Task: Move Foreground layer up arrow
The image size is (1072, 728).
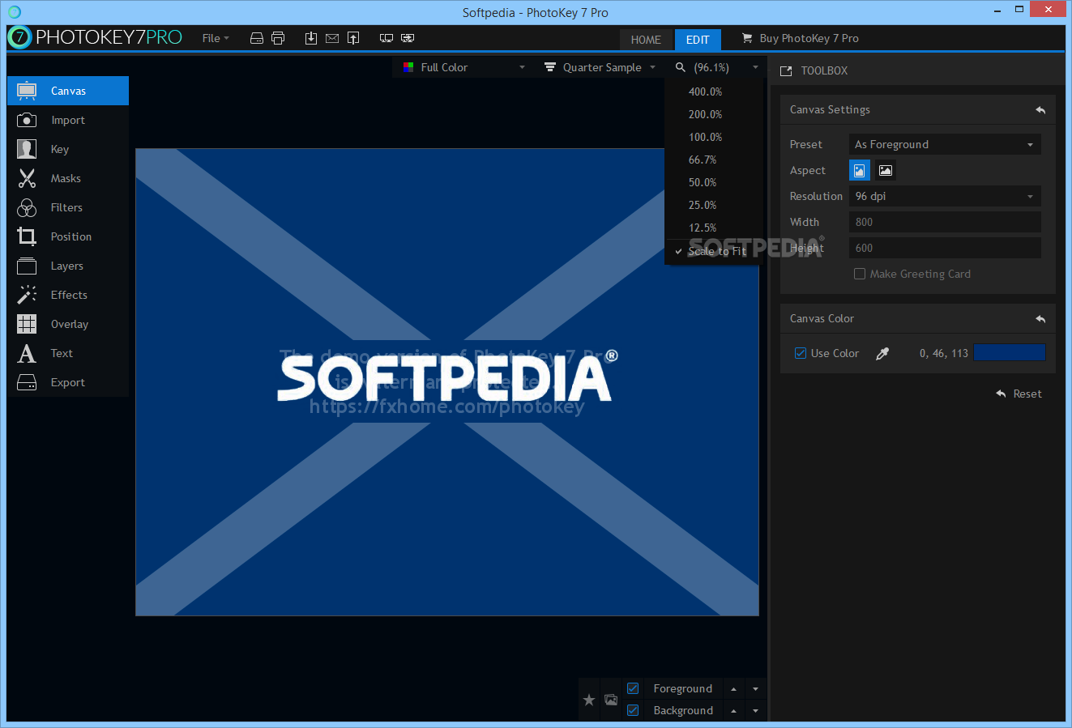Action: click(x=733, y=689)
